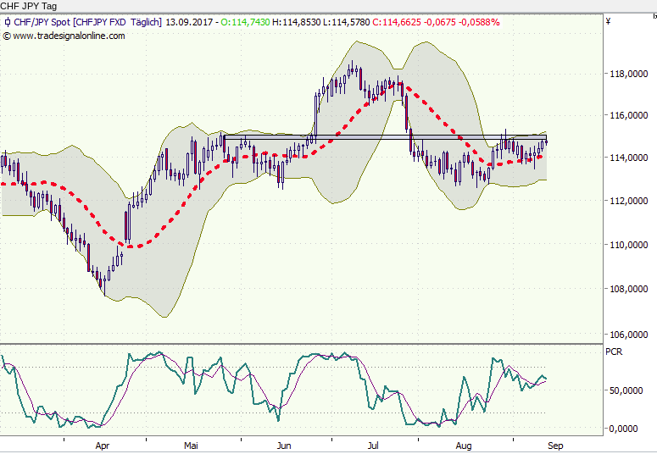
Task: Click the Jun month label on time axis
Action: 284,446
